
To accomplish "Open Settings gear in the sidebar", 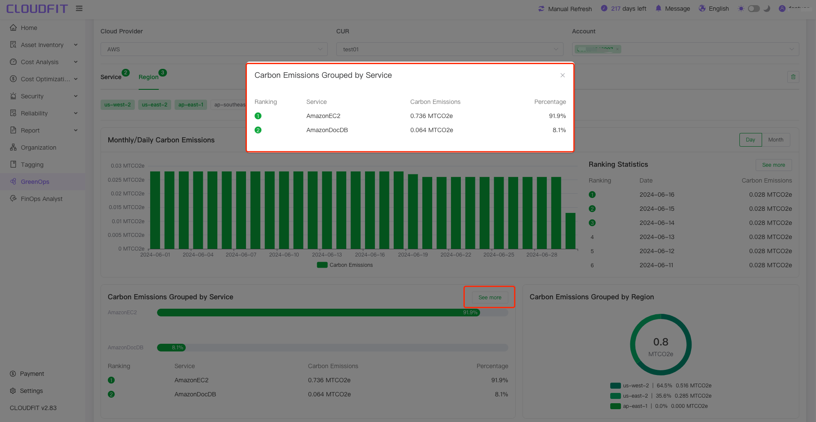I will (x=13, y=391).
